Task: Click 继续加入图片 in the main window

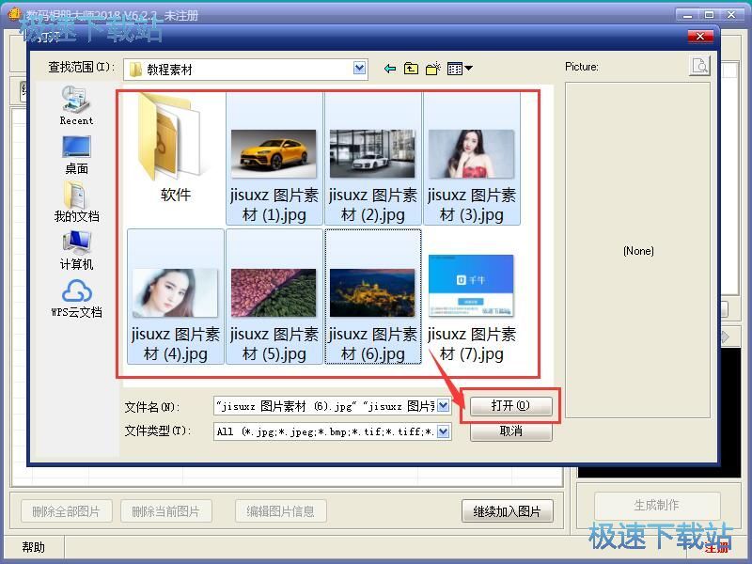Action: pos(507,511)
